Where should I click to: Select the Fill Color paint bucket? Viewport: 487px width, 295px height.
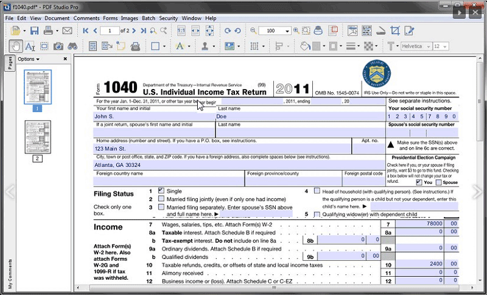point(306,46)
